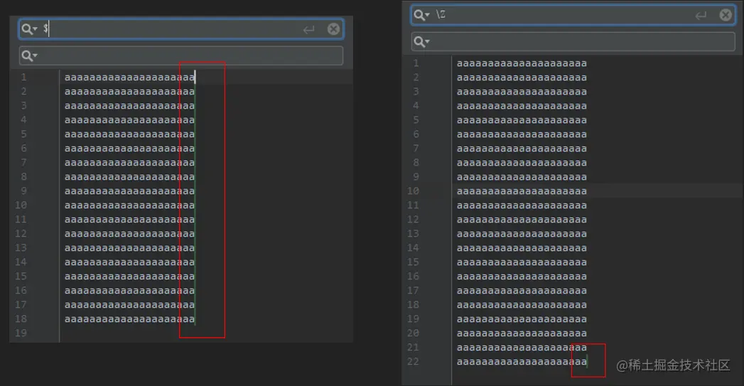
Task: Click line number 14 in the '$' editor gutter
Action: coord(21,262)
